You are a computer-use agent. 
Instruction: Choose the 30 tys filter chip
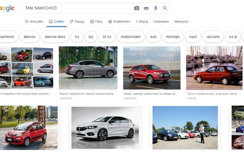(107, 37)
